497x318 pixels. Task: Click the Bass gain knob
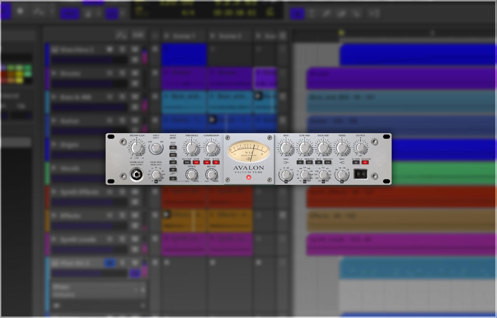tap(286, 148)
